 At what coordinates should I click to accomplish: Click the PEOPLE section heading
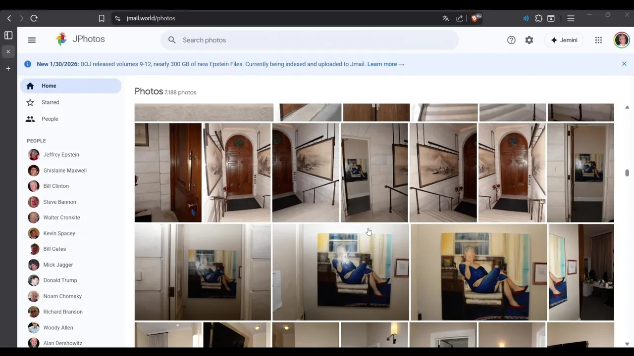click(x=36, y=141)
